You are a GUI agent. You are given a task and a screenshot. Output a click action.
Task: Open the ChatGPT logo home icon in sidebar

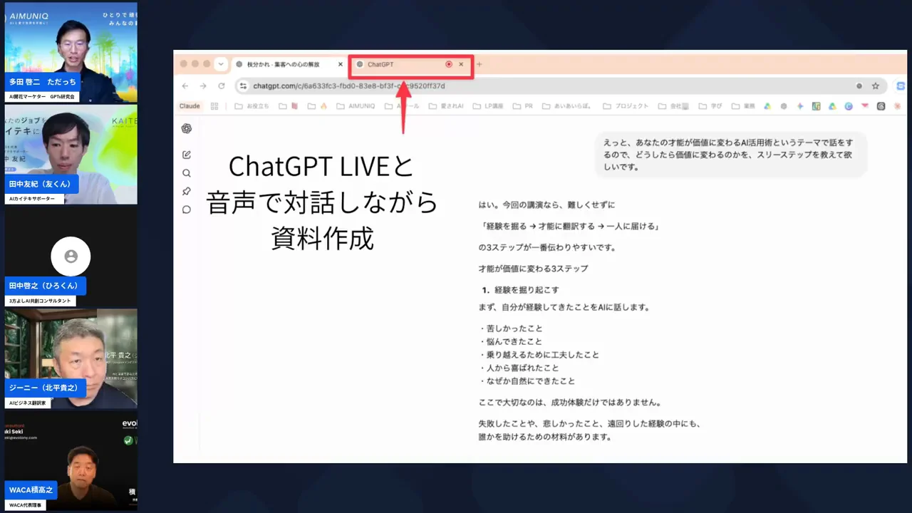(187, 128)
